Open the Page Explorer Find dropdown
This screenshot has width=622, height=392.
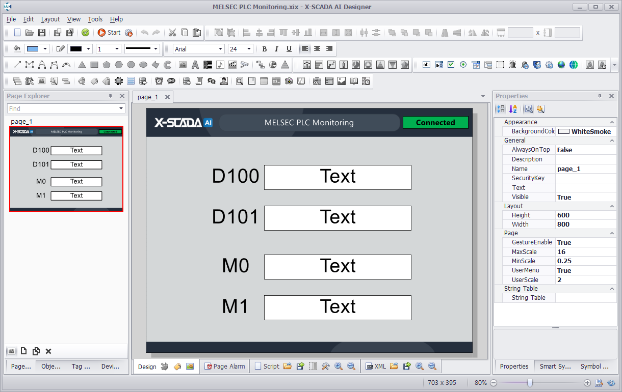click(x=121, y=108)
